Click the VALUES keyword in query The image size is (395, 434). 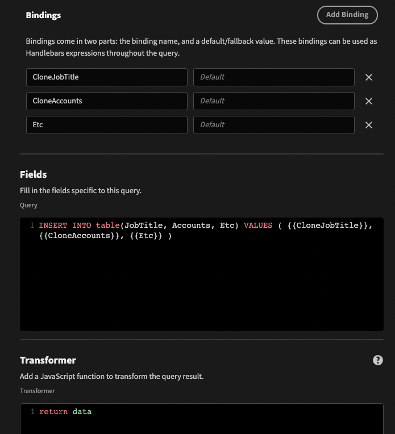tap(258, 226)
